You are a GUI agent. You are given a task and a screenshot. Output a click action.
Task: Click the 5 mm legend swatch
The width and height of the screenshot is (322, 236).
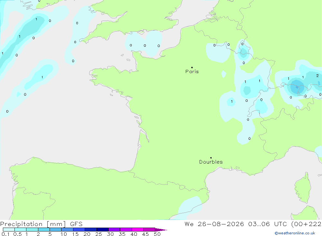point(56,230)
